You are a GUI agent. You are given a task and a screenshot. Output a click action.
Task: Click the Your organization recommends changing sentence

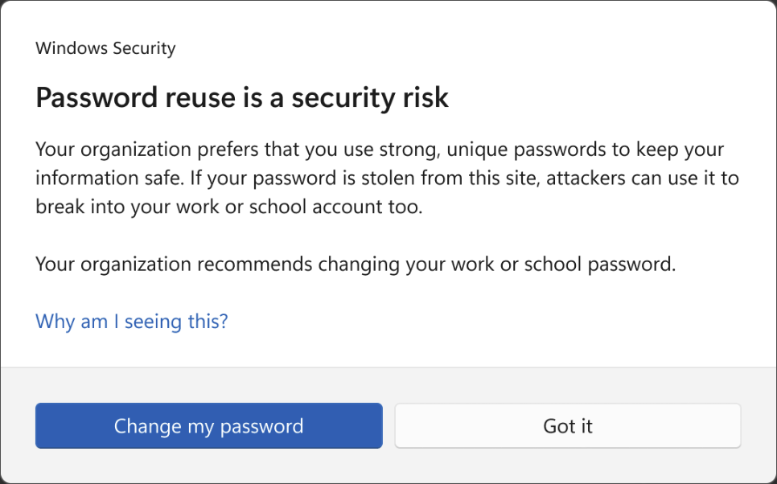(x=356, y=264)
